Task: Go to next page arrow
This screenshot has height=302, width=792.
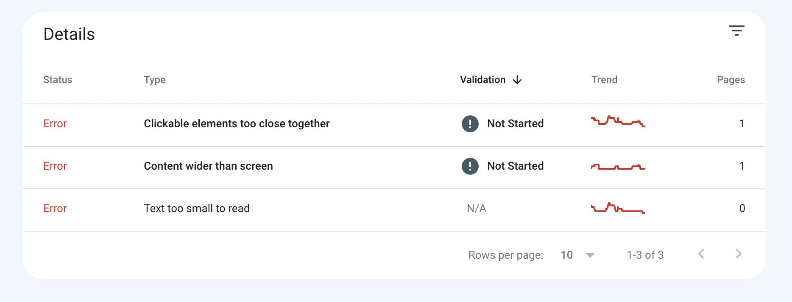Action: pyautogui.click(x=739, y=254)
